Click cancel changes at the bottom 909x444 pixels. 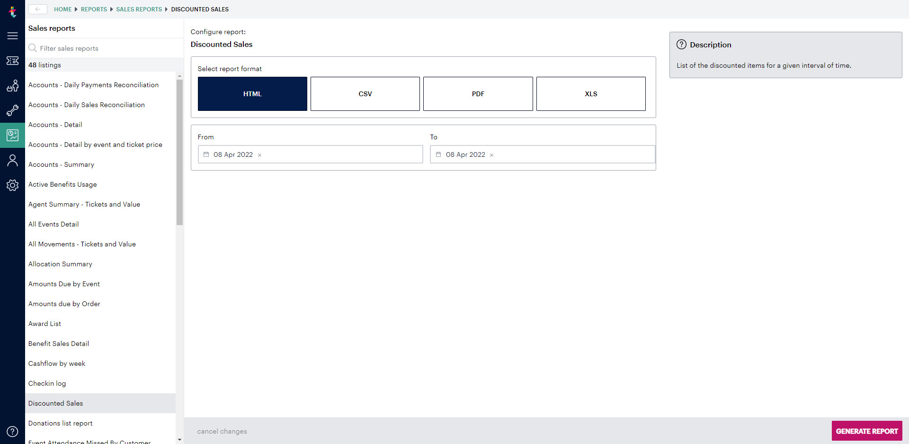[222, 431]
